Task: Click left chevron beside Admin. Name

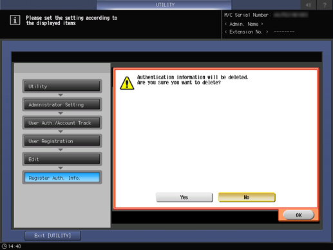Action: pos(225,24)
